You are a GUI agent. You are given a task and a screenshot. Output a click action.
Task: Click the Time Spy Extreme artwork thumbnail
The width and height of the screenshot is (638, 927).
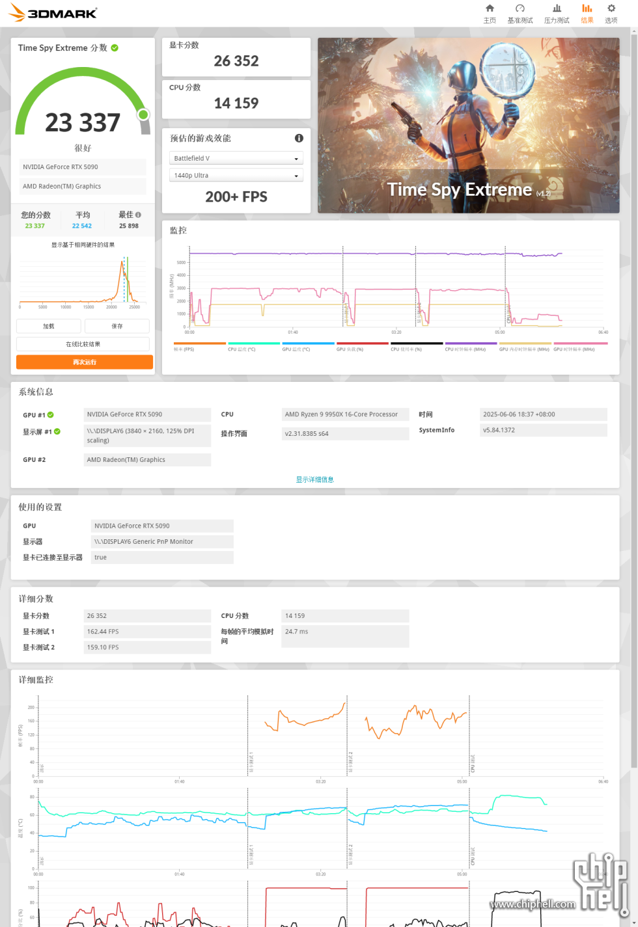tap(469, 126)
